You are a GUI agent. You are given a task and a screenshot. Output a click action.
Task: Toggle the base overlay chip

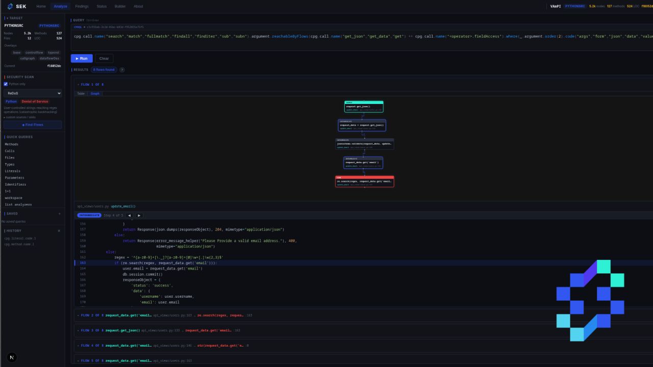[x=17, y=53]
